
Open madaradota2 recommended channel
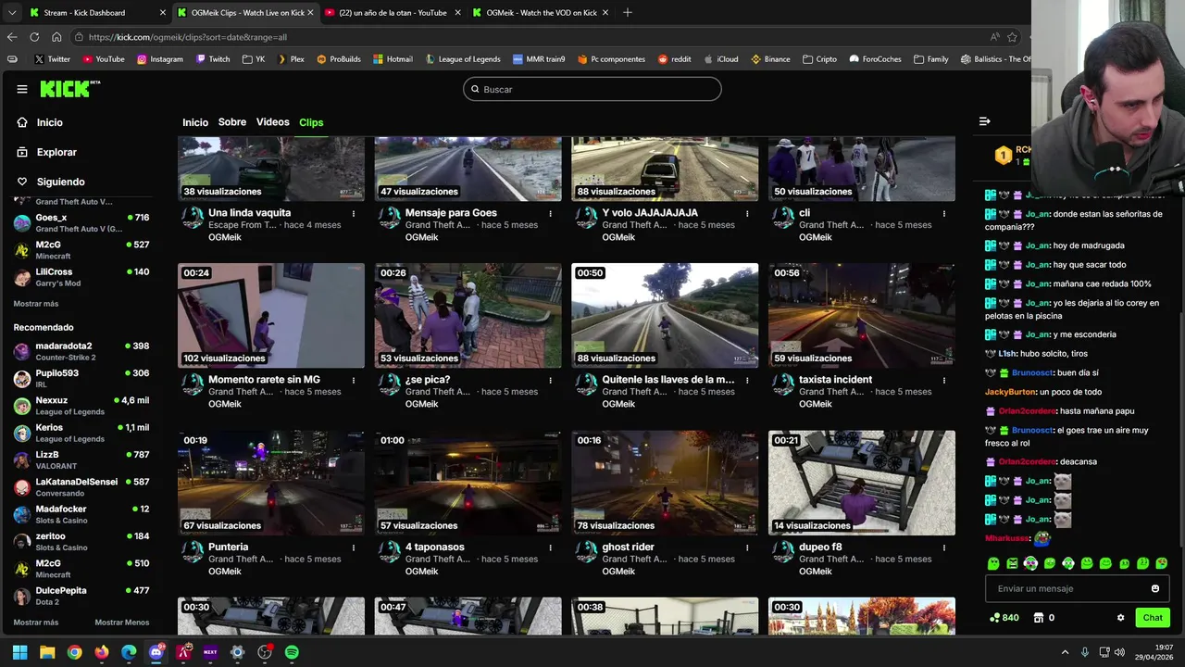[x=81, y=352]
